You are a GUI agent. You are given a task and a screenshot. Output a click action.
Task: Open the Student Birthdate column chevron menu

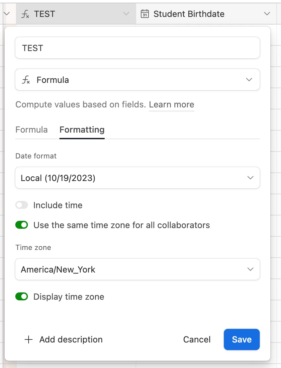coord(267,14)
